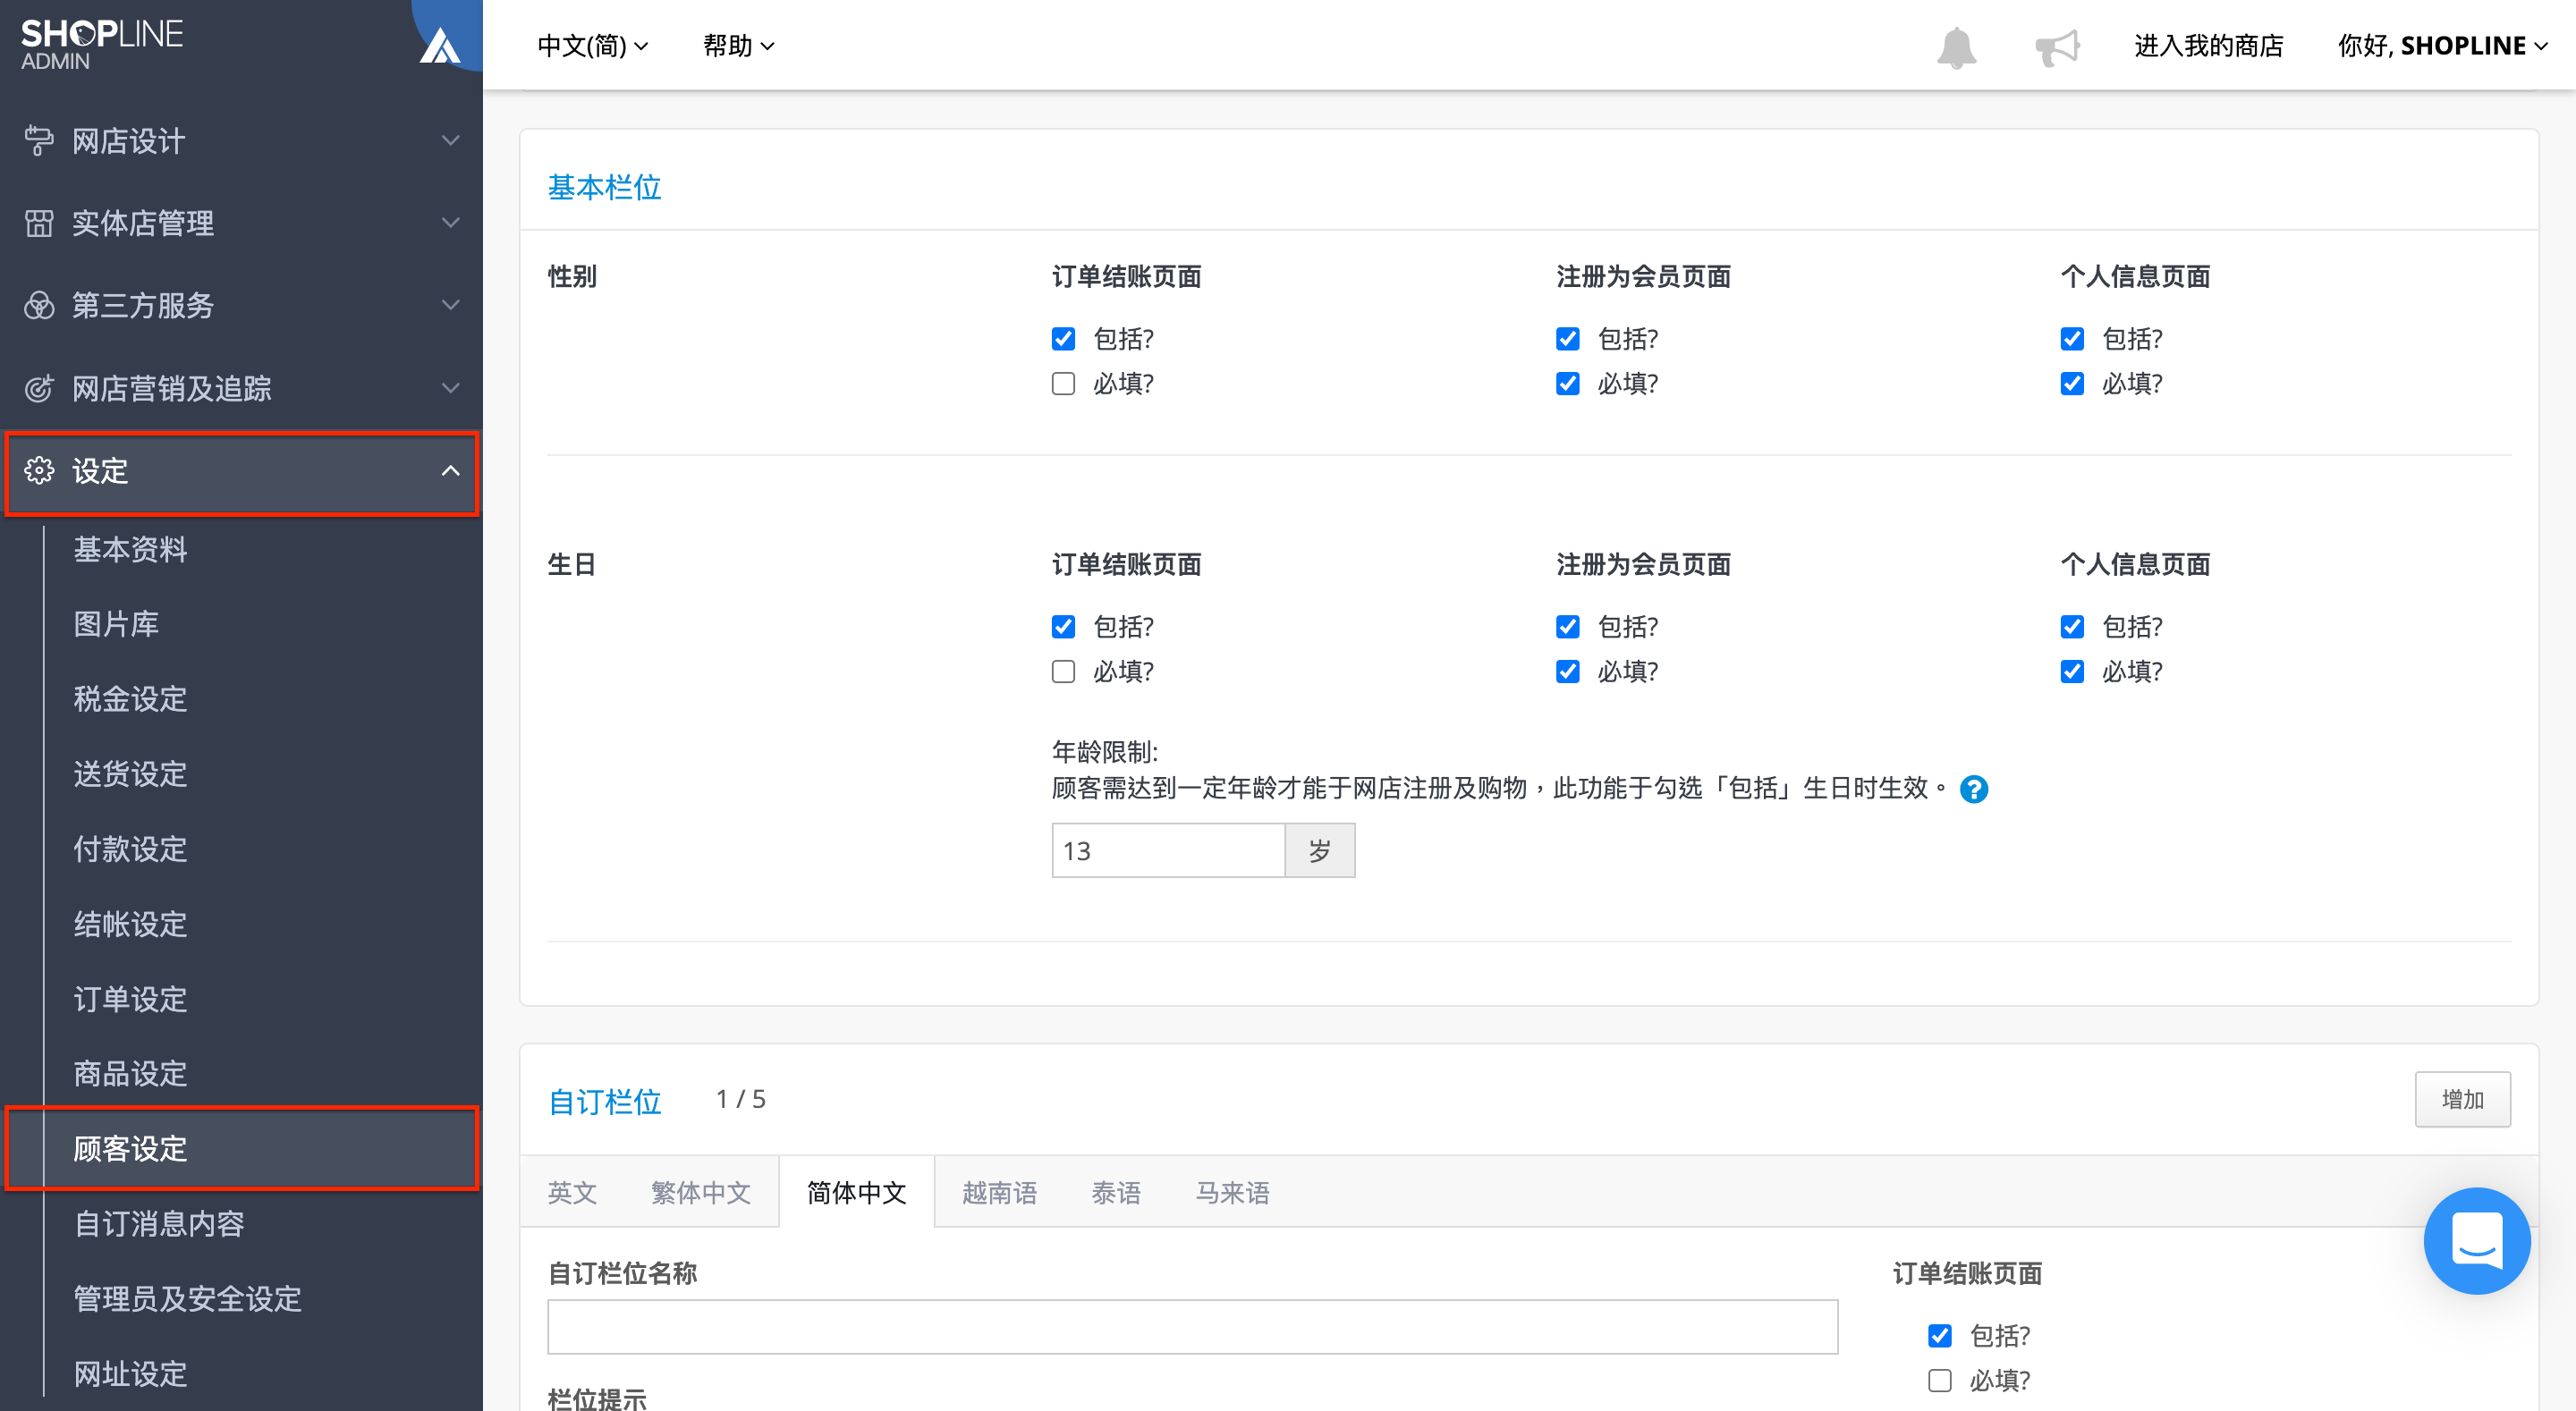
Task: Select the 实体店管理 store icon
Action: pyautogui.click(x=38, y=222)
